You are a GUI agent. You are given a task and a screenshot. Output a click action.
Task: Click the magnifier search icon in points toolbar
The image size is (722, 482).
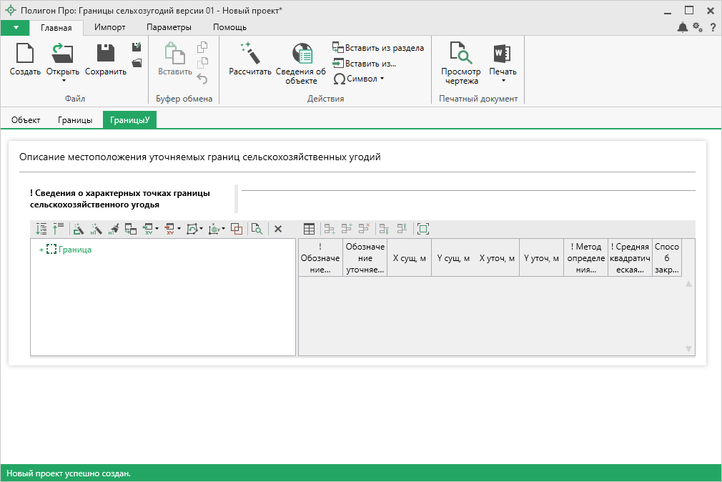point(257,229)
